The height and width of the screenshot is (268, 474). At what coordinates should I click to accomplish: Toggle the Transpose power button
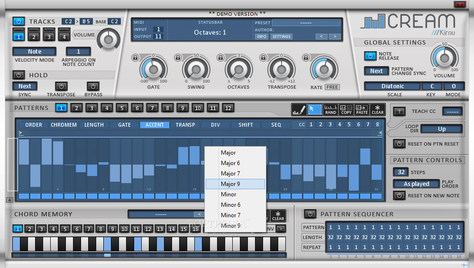click(61, 86)
